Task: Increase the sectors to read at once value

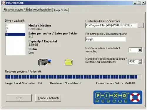Action: 140,61
